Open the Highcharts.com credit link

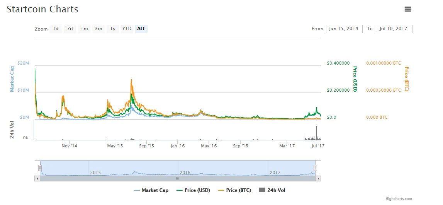(398, 199)
